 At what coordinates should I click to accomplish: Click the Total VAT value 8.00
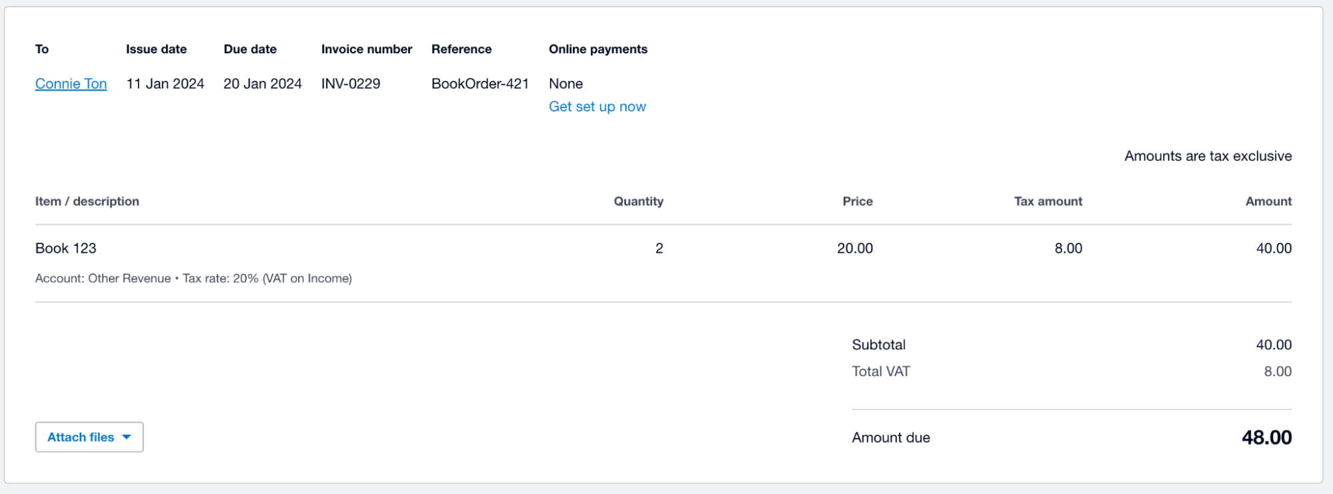(x=1277, y=372)
